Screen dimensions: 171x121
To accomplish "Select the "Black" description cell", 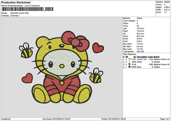I will point(139,67).
